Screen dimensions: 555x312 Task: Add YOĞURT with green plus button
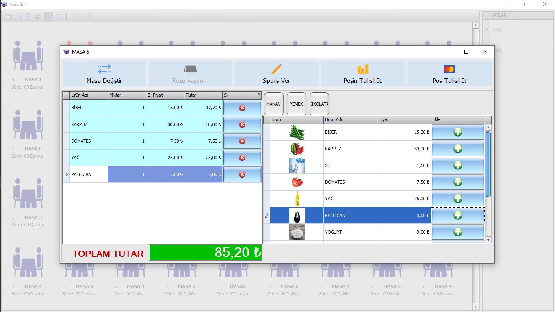tap(457, 232)
